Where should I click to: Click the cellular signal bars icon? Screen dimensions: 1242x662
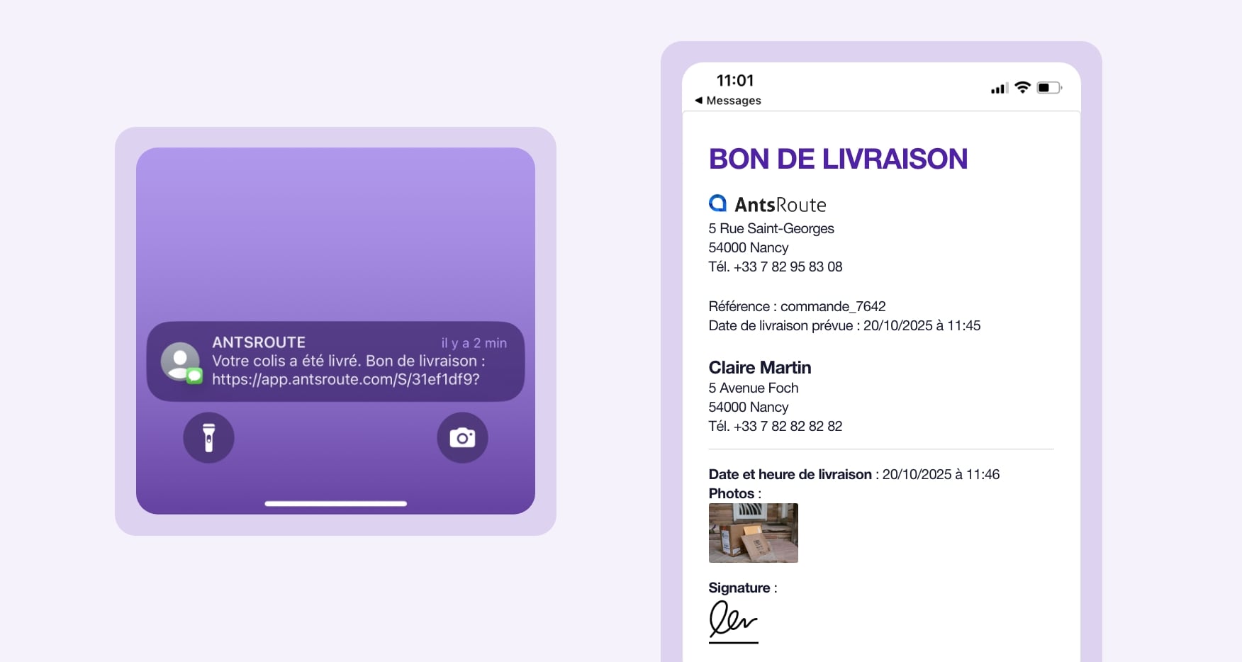(x=998, y=87)
